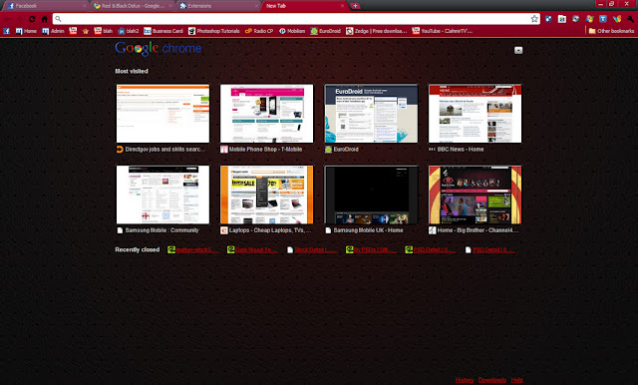
Task: Open the New Tab page options dropdown
Action: (518, 50)
